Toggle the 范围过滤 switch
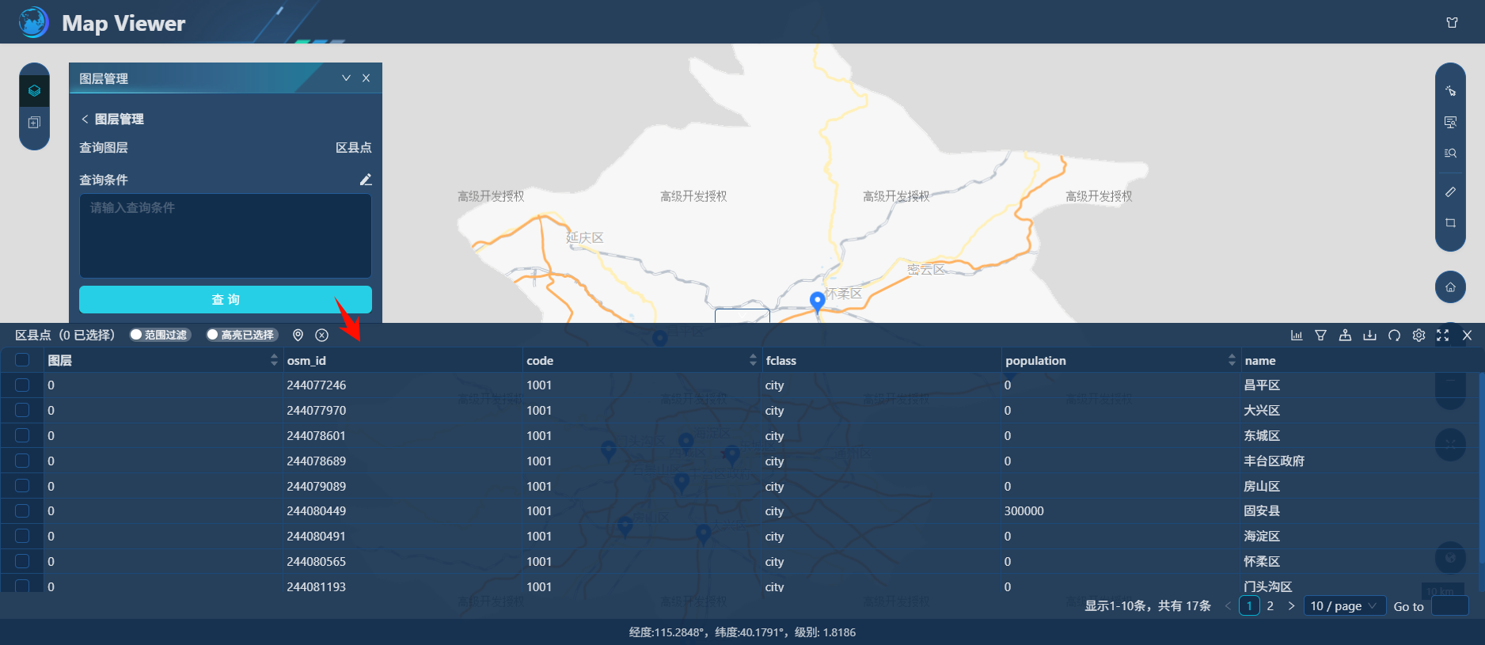The width and height of the screenshot is (1485, 645). 159,335
